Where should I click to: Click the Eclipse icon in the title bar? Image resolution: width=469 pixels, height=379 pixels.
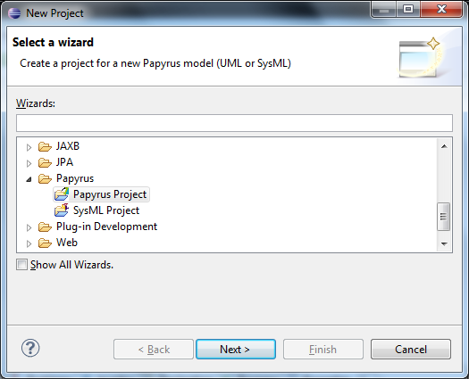coord(14,13)
